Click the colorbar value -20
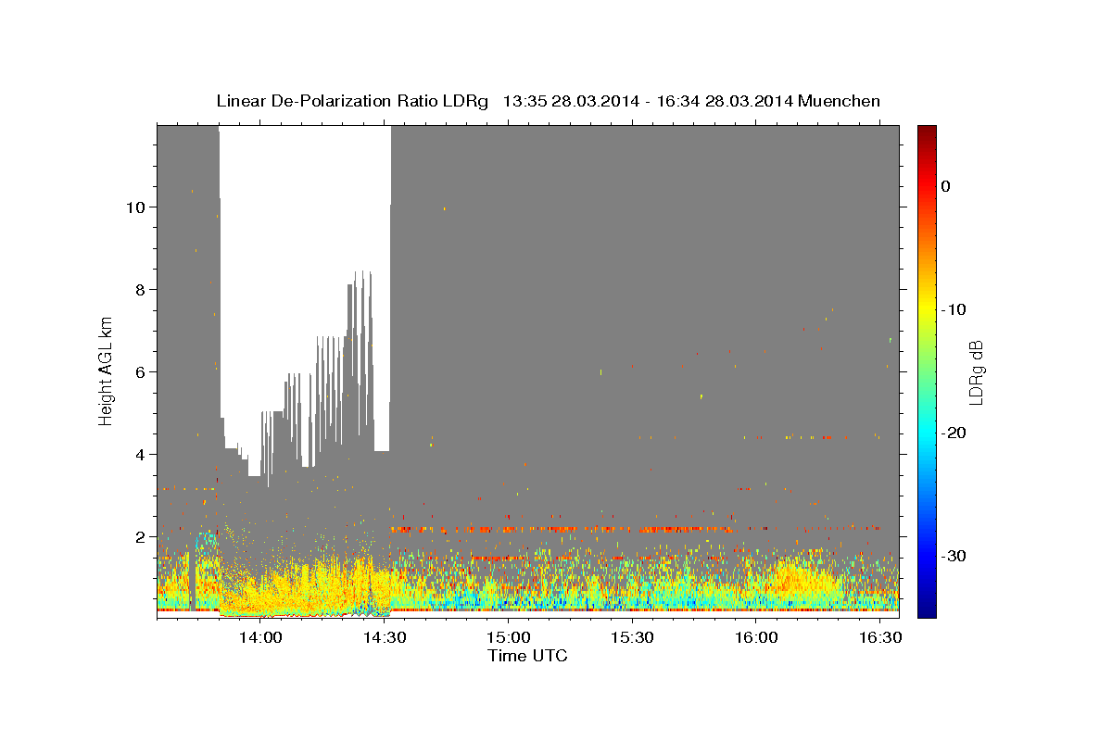This screenshot has height=741, width=1112. tap(954, 433)
